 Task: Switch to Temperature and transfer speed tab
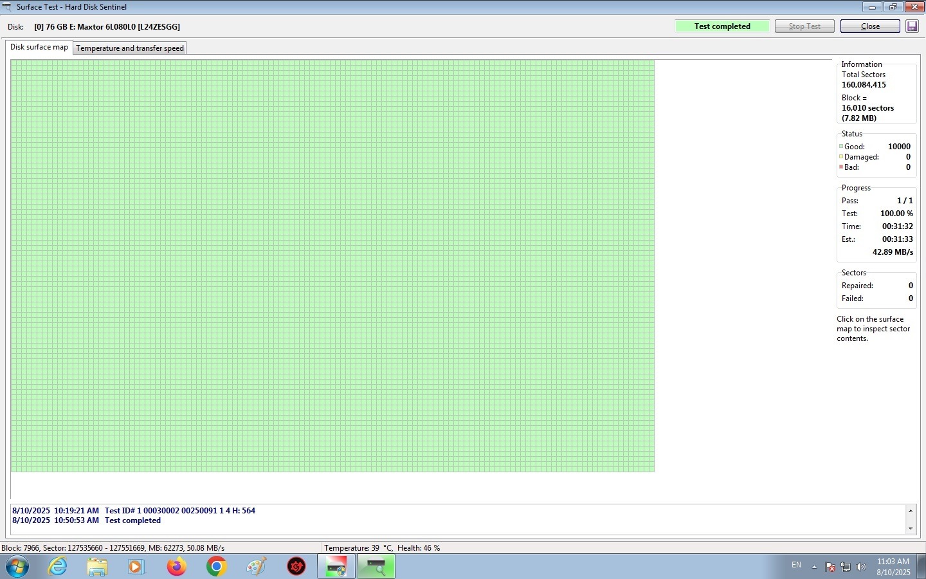coord(130,48)
